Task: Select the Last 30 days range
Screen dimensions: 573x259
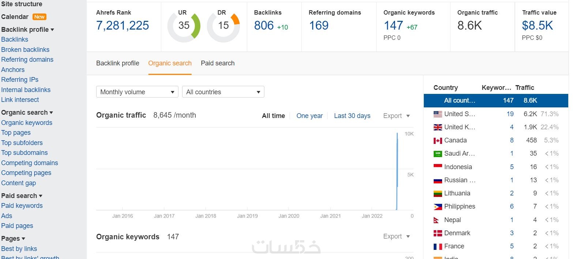Action: 352,116
